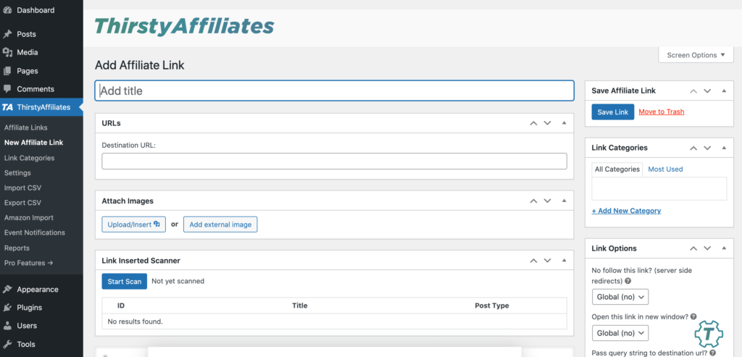Click the Start Scan button
This screenshot has width=742, height=357.
tap(124, 281)
